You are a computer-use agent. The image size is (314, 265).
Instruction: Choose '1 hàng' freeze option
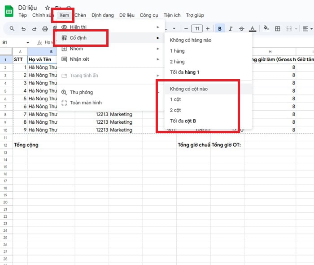pyautogui.click(x=177, y=51)
